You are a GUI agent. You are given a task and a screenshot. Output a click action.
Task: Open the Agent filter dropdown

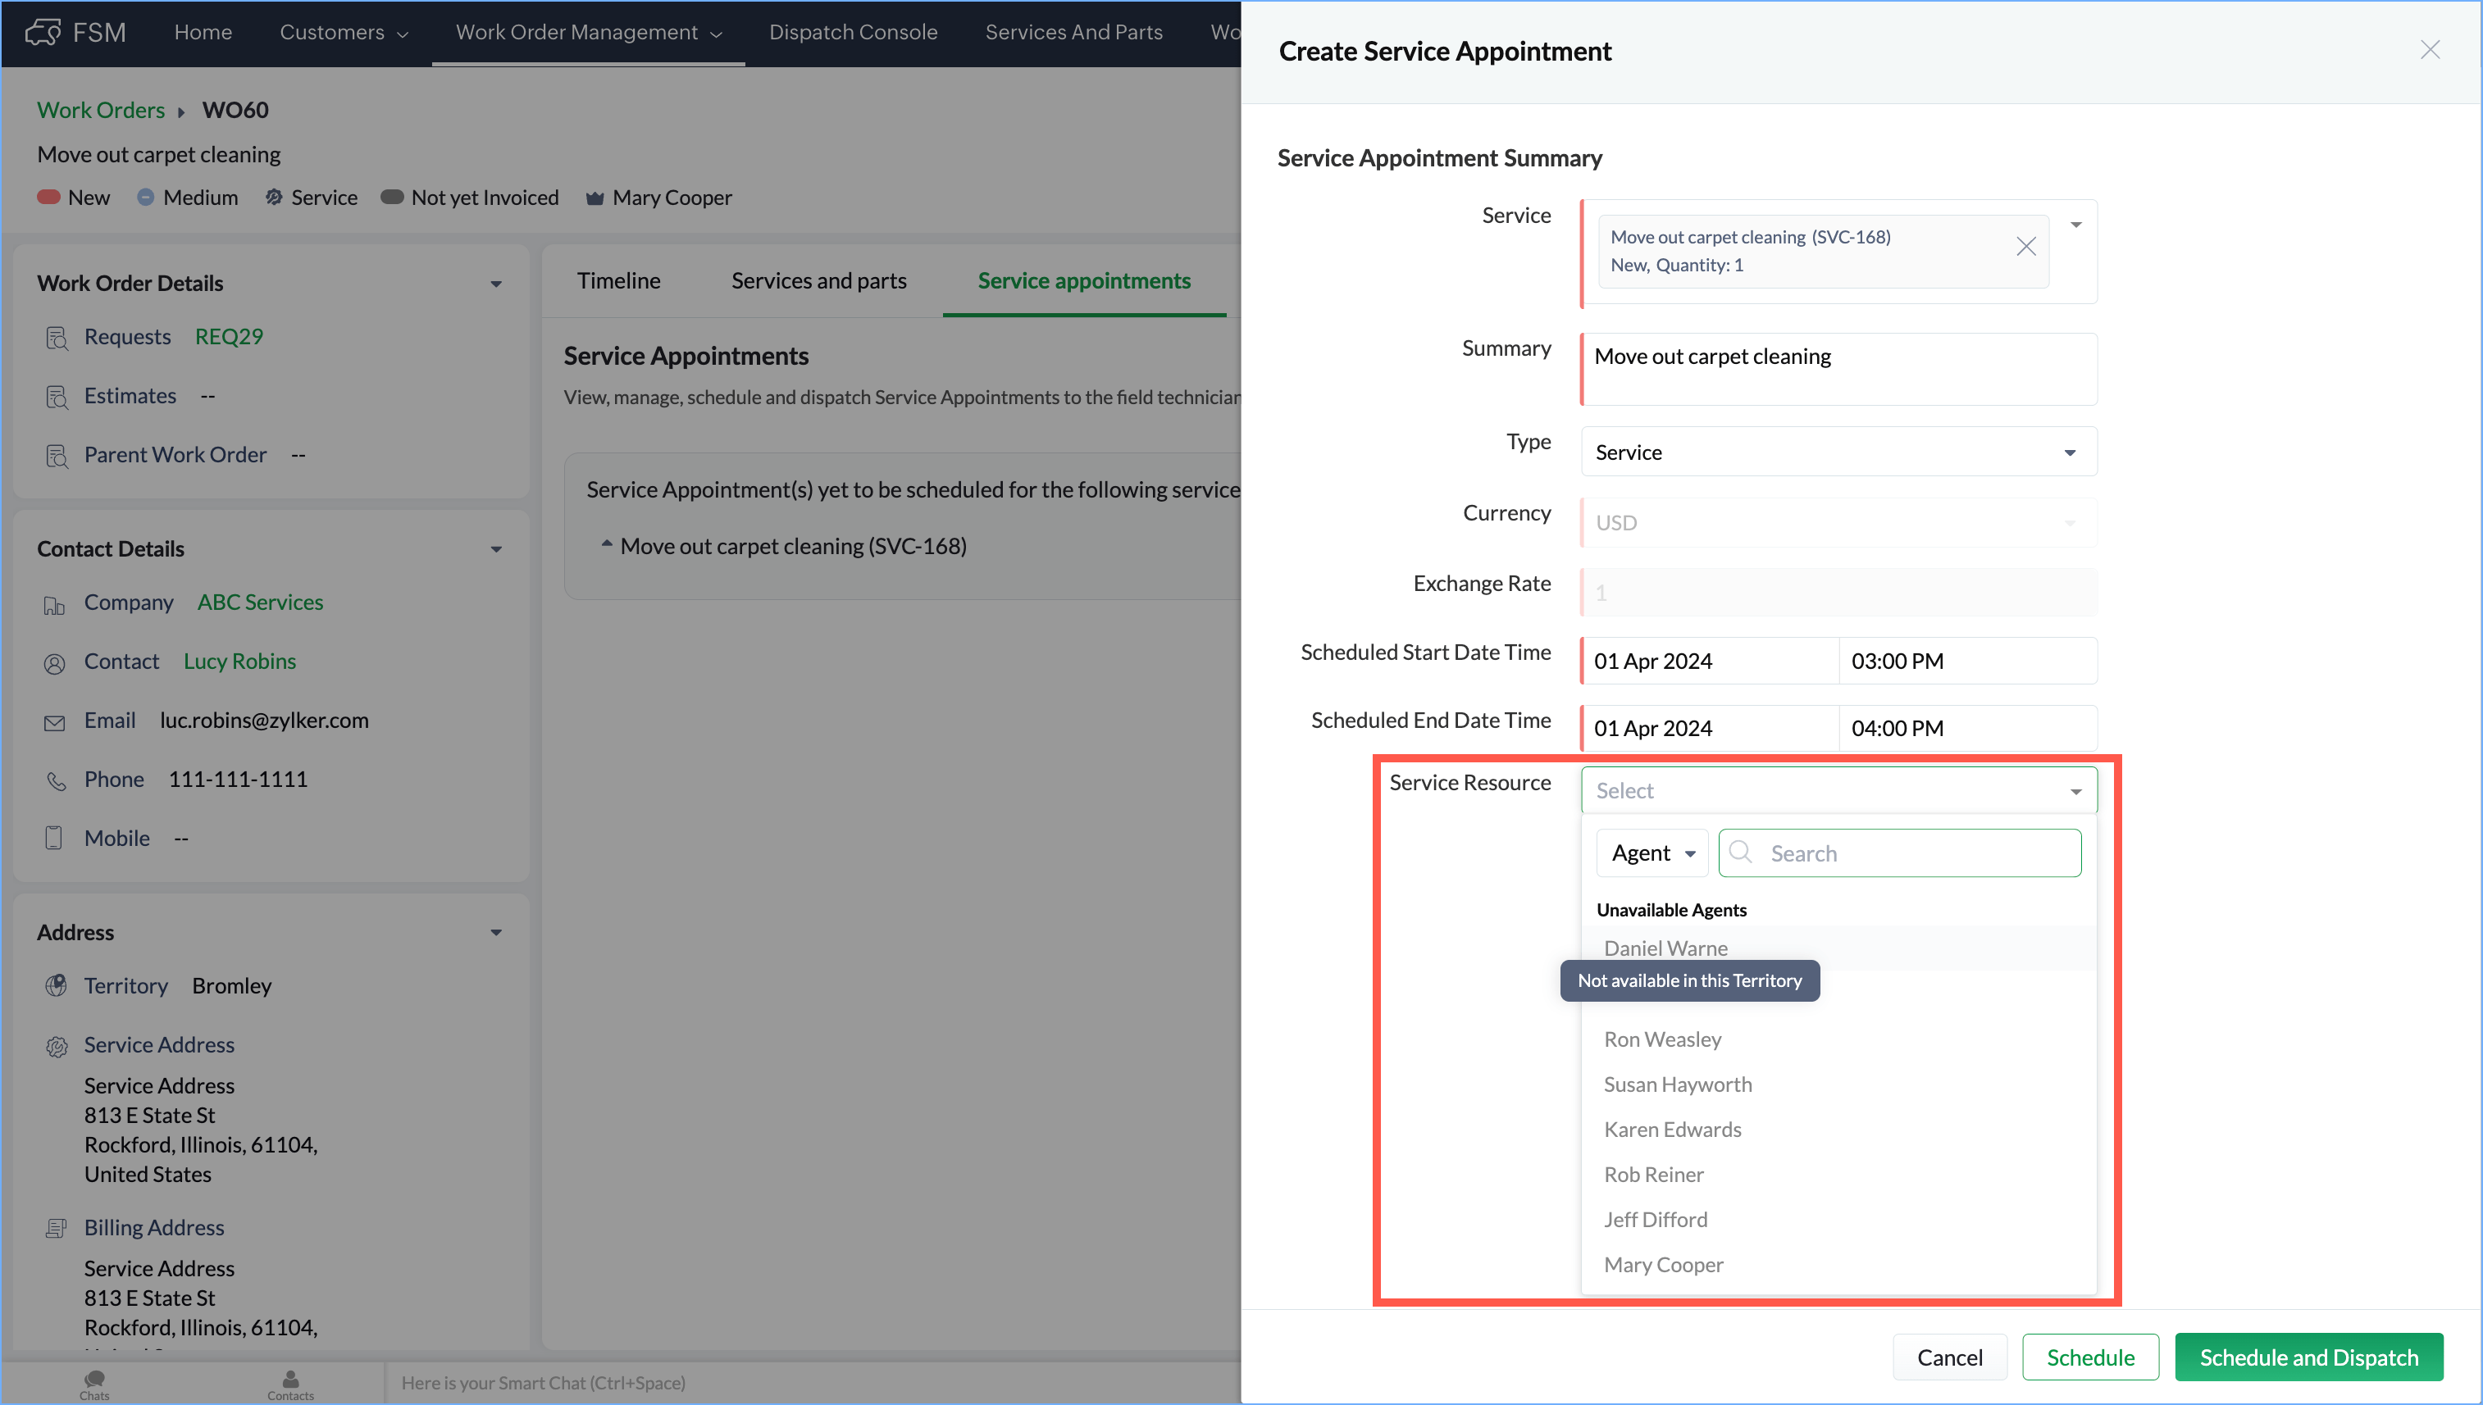point(1652,853)
